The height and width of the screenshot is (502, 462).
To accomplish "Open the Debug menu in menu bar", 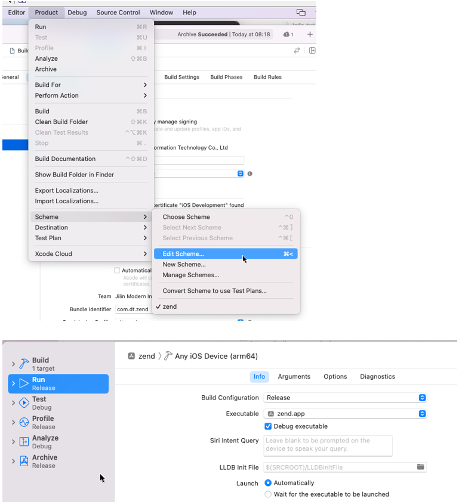I will pos(77,13).
